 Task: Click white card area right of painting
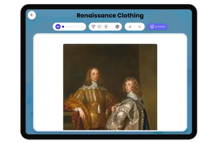tap(171, 86)
